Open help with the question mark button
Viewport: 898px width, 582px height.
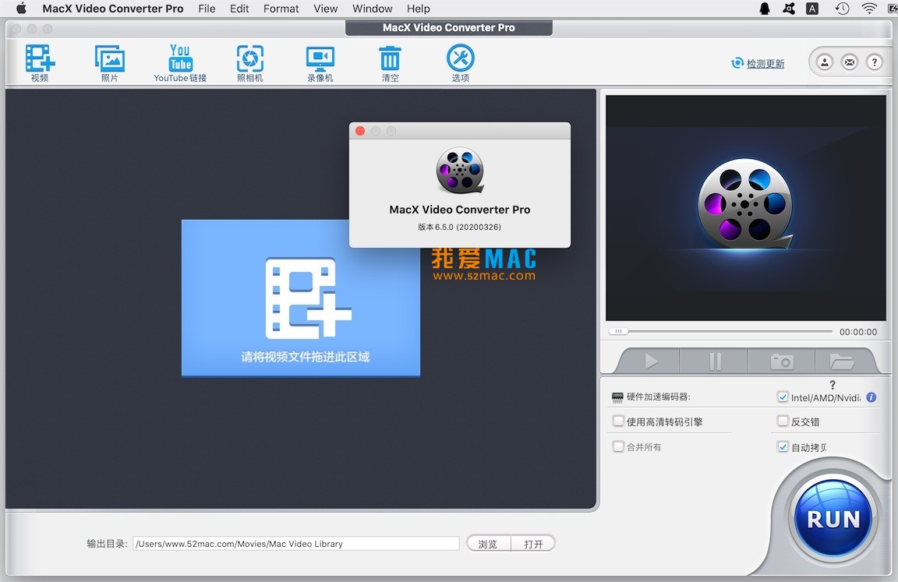coord(875,62)
